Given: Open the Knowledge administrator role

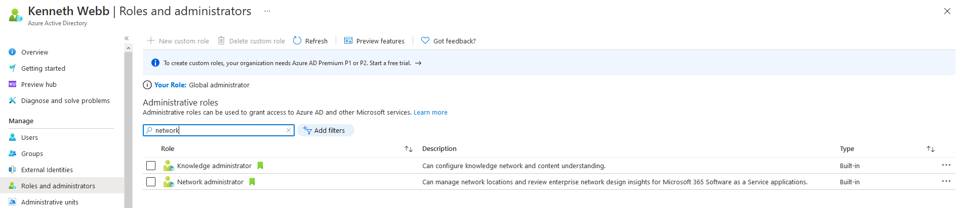Looking at the screenshot, I should (x=214, y=166).
